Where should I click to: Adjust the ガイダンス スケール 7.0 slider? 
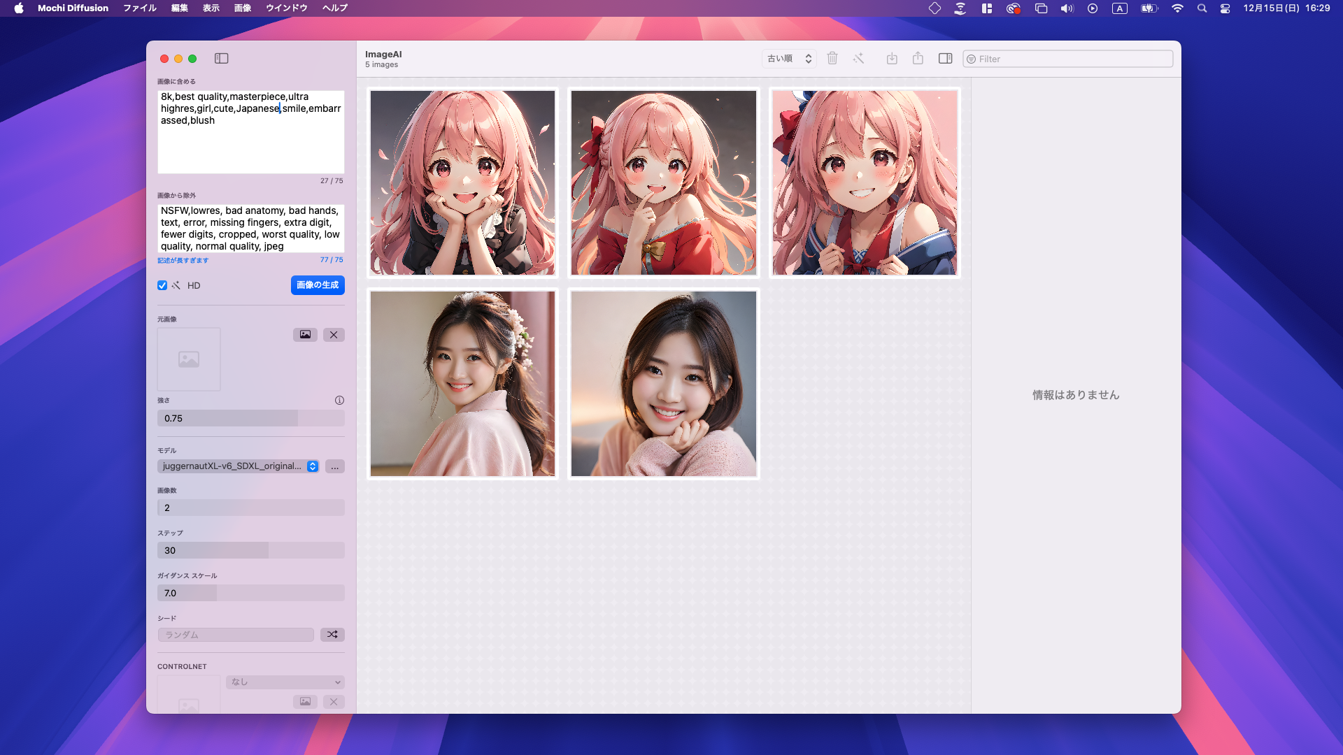tap(251, 594)
